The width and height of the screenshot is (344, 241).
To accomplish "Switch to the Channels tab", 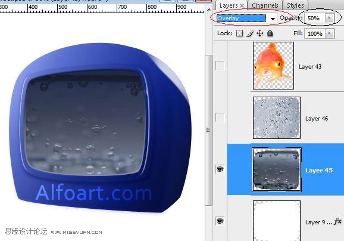I will tap(265, 5).
